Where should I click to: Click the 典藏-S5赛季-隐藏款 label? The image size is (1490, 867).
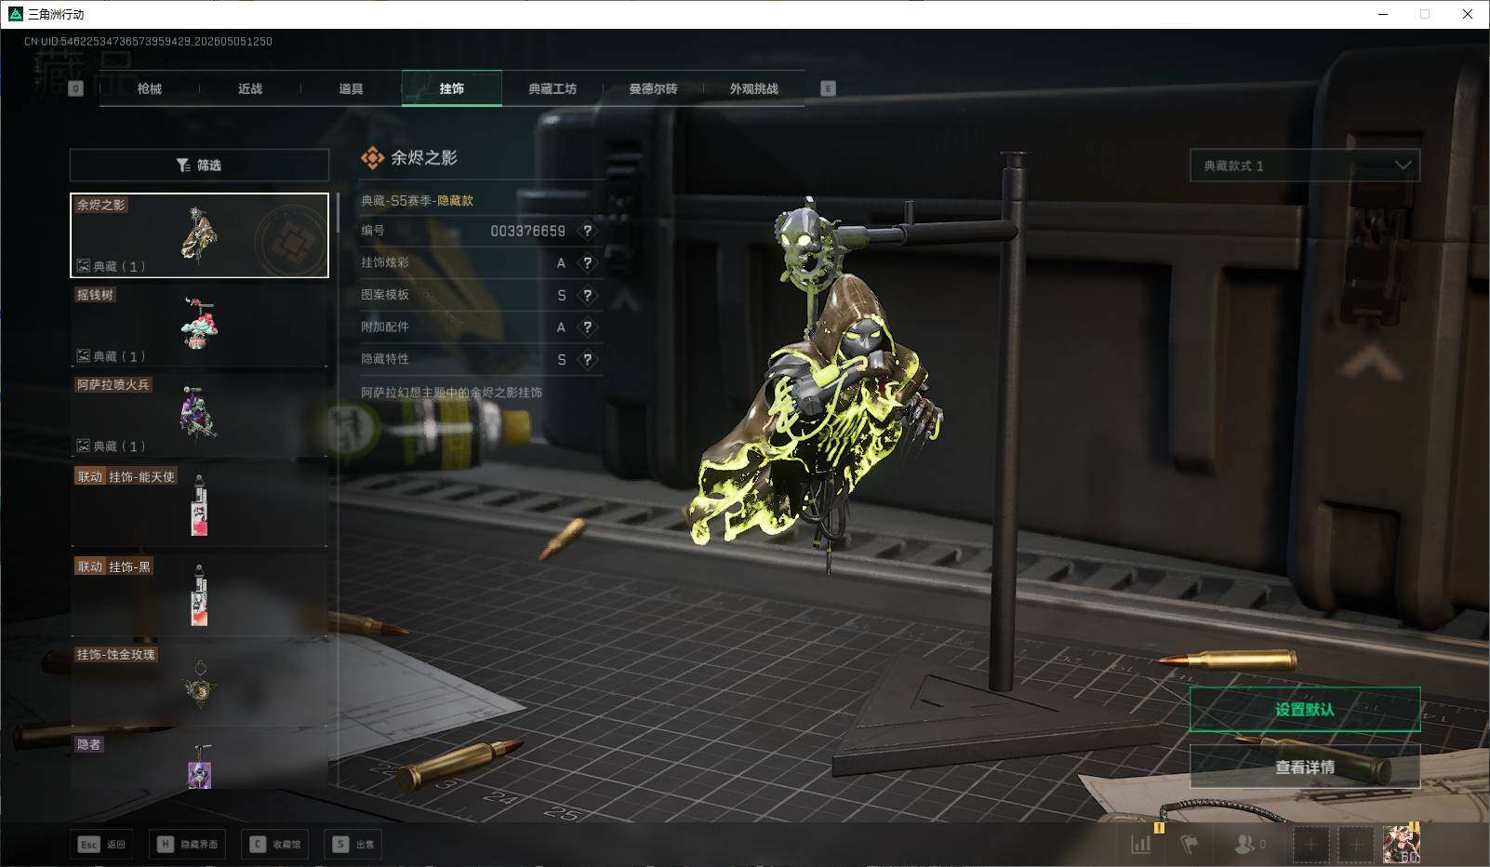[418, 200]
